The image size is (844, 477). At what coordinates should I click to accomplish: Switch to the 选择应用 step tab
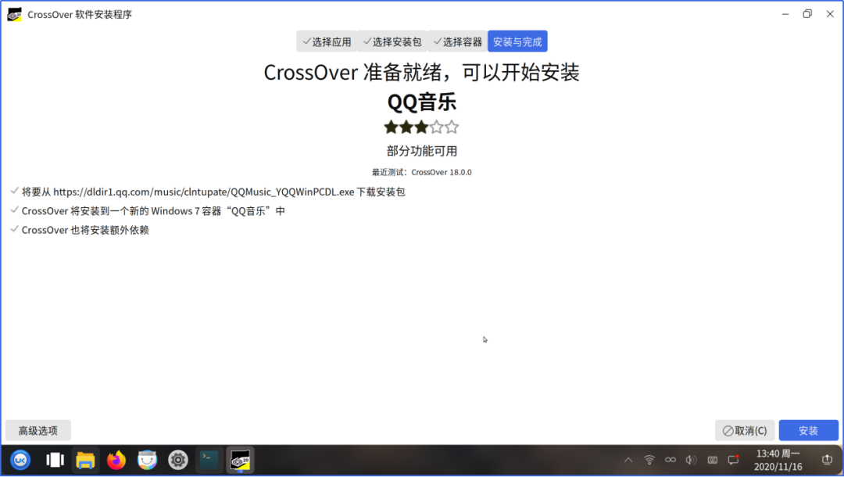click(327, 41)
